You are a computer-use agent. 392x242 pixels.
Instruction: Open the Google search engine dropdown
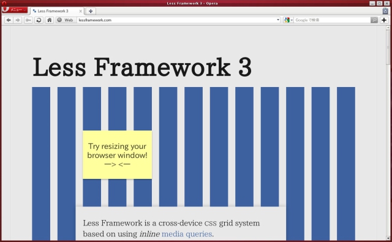[288, 20]
